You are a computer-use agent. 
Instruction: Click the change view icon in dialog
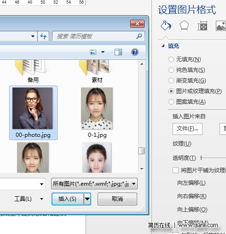coord(93,52)
